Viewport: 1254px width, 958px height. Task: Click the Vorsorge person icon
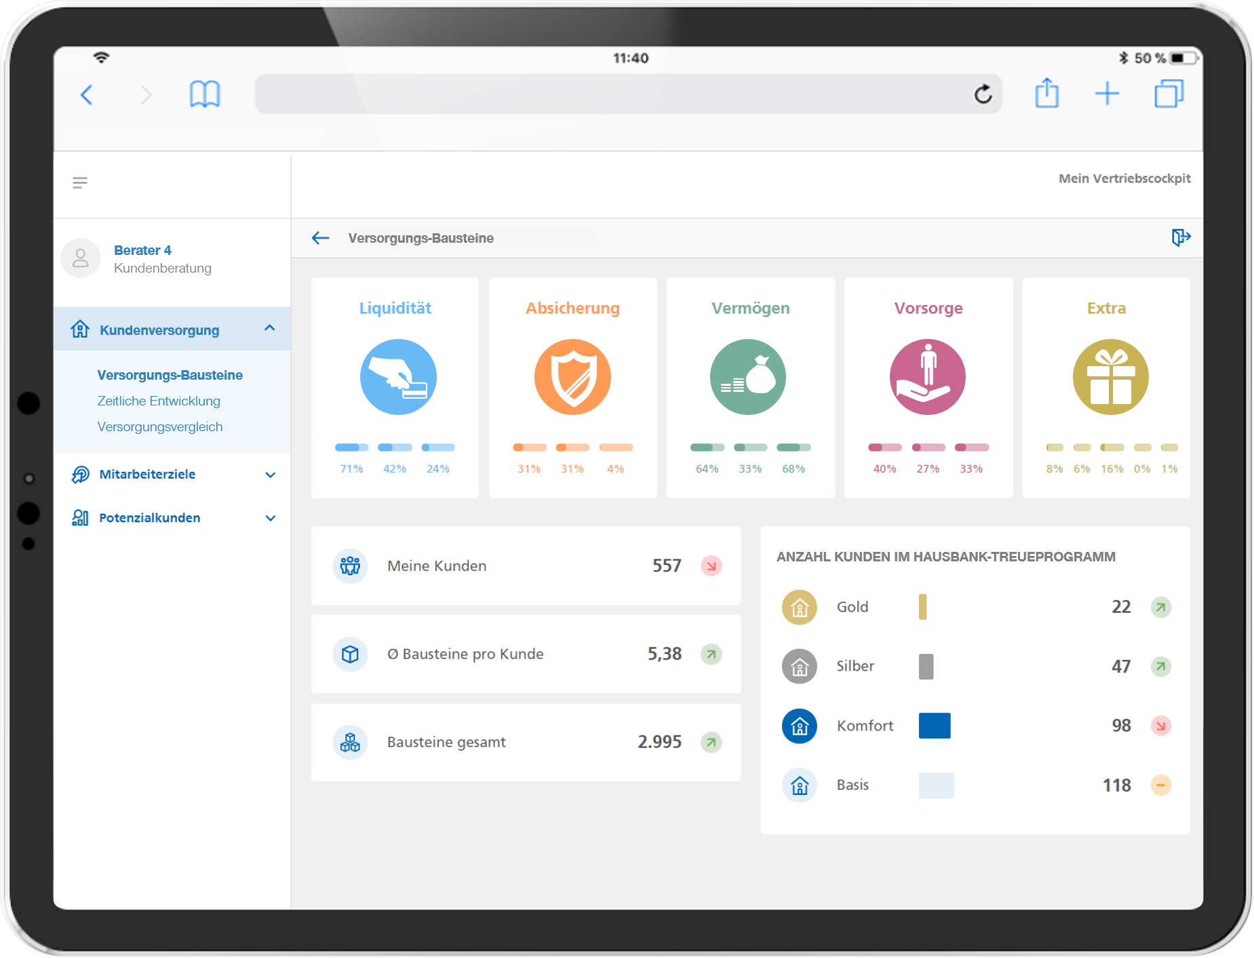pos(927,377)
